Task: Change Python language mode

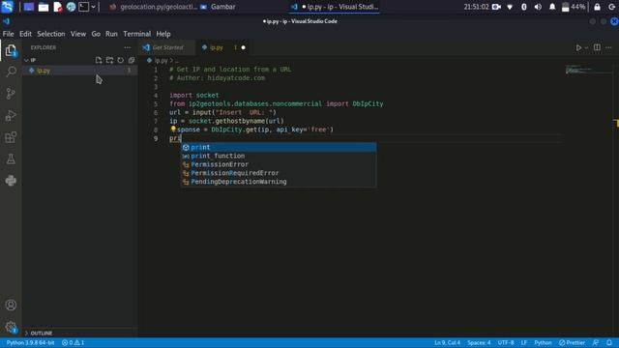Action: (x=543, y=342)
